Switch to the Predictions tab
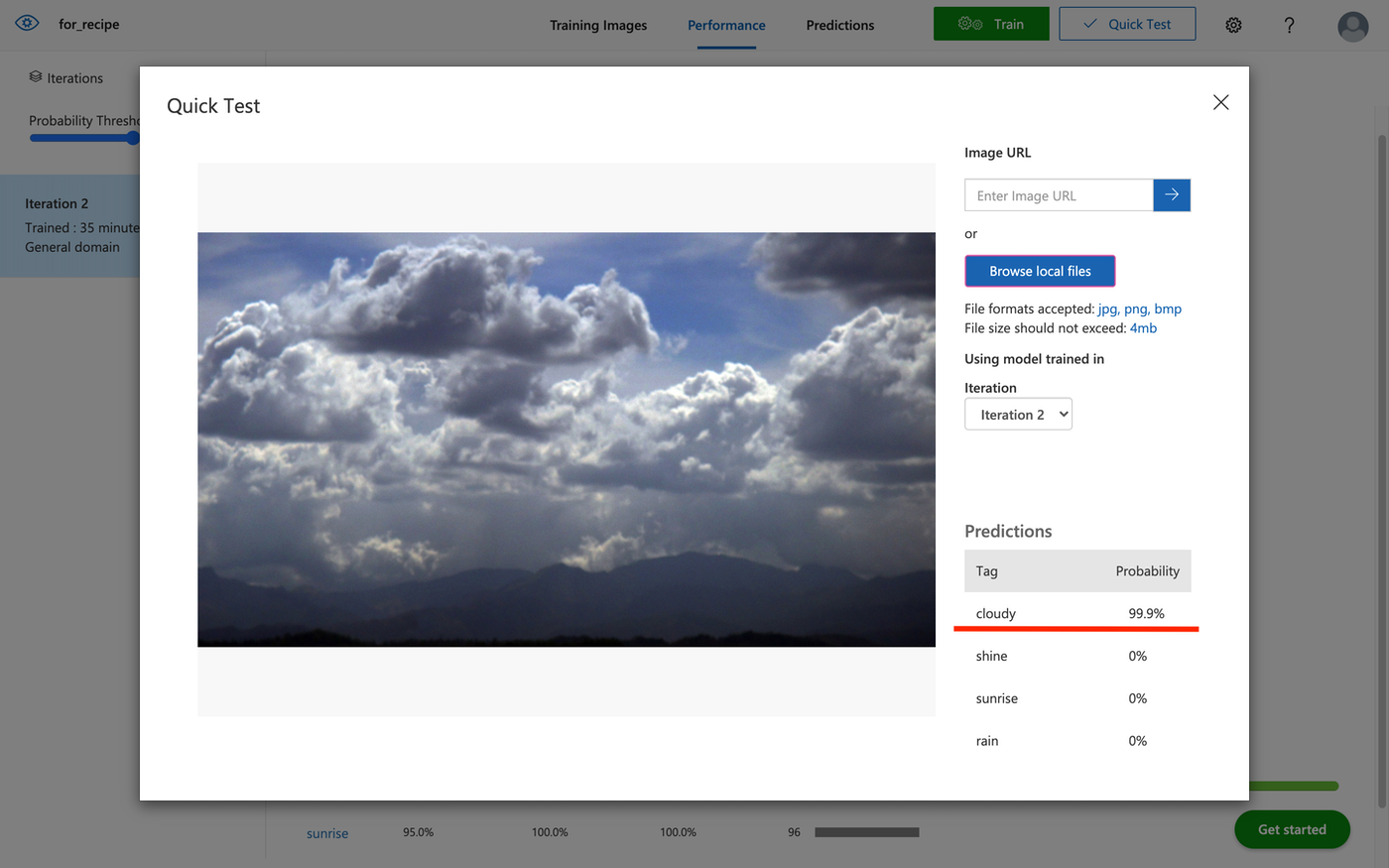The width and height of the screenshot is (1389, 868). (839, 25)
